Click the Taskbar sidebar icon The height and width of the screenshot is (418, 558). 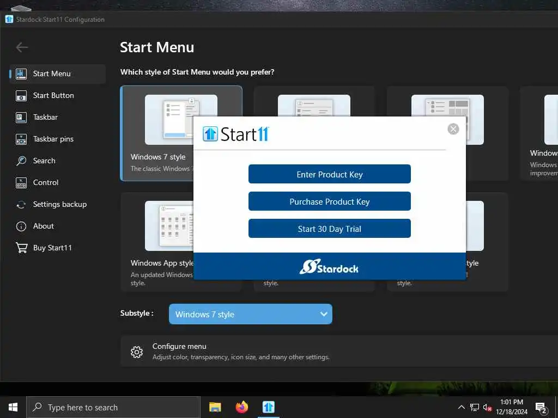point(21,118)
